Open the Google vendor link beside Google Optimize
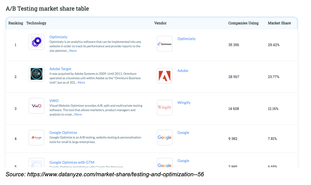311x185 pixels. click(x=183, y=133)
